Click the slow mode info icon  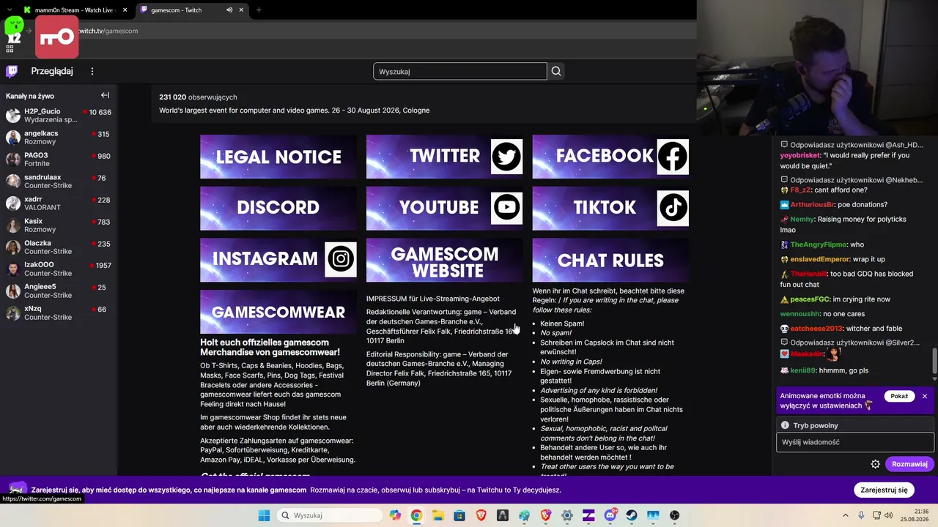(x=785, y=425)
